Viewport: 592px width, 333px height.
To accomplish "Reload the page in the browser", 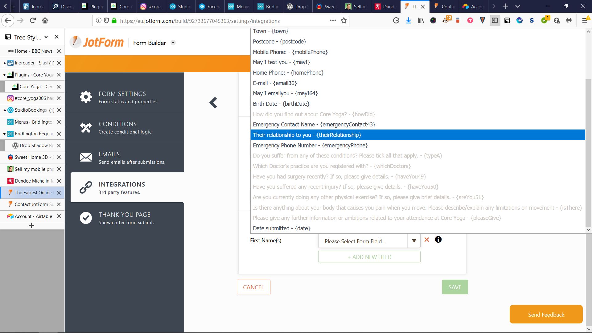I will click(33, 21).
